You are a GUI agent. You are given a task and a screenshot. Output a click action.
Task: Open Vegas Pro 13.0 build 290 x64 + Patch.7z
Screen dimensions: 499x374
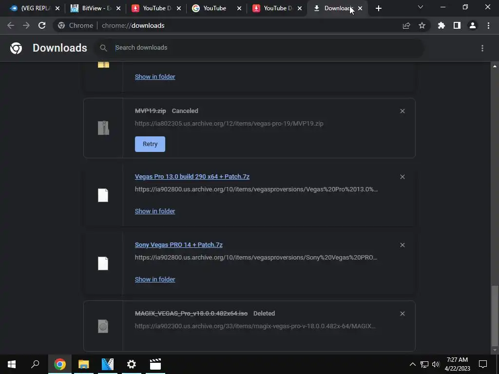point(192,176)
